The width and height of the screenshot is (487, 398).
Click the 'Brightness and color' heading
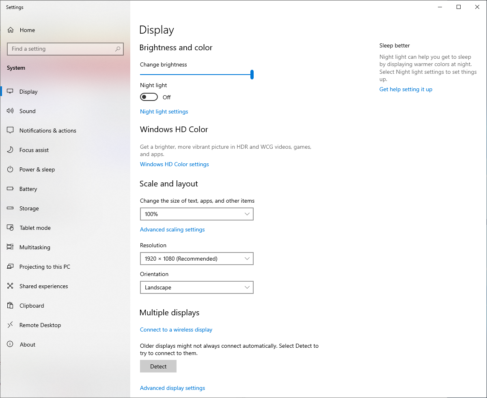point(176,47)
